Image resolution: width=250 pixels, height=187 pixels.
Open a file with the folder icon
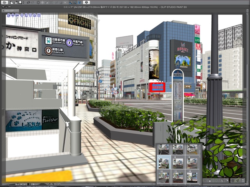pyautogui.click(x=16, y=3)
